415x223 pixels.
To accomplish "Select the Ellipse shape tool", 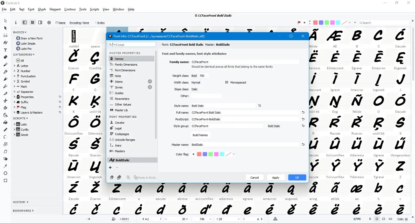I will (5, 173).
